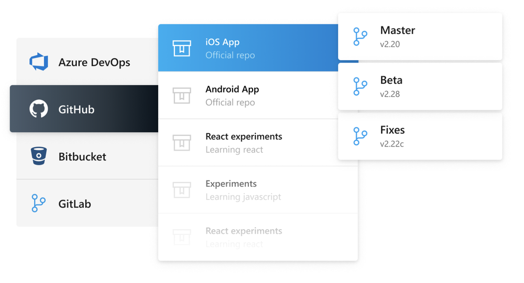The height and width of the screenshot is (283, 524).
Task: Select Azure DevOps as the provider
Action: pyautogui.click(x=94, y=62)
